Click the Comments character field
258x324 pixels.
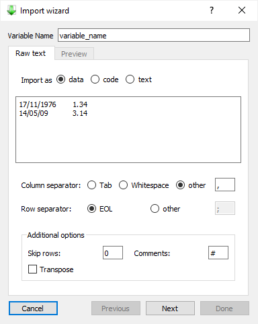coord(218,253)
